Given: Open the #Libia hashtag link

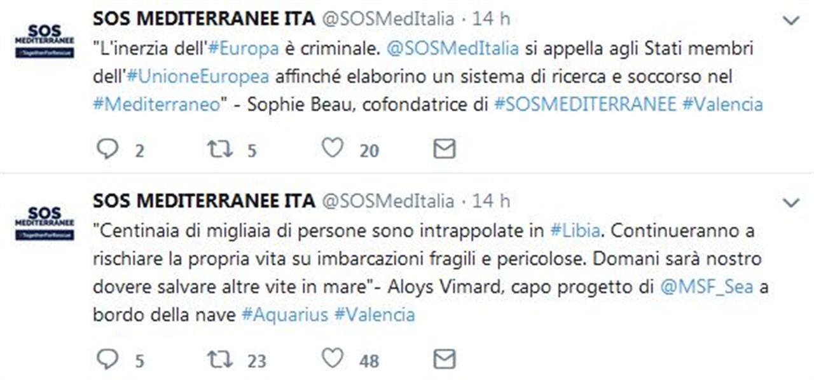Looking at the screenshot, I should 575,231.
